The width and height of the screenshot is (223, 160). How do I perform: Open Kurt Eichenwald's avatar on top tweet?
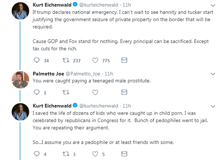pyautogui.click(x=20, y=11)
